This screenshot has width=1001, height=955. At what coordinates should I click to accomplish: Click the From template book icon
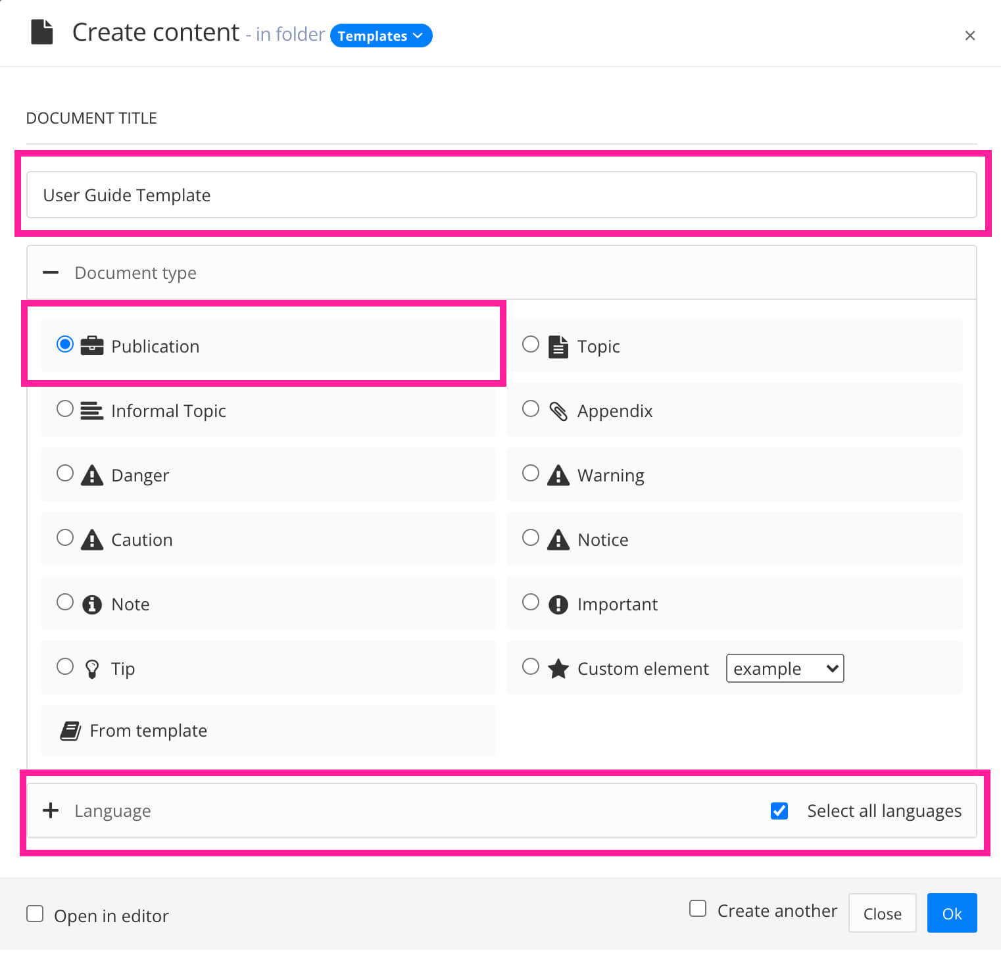(70, 729)
